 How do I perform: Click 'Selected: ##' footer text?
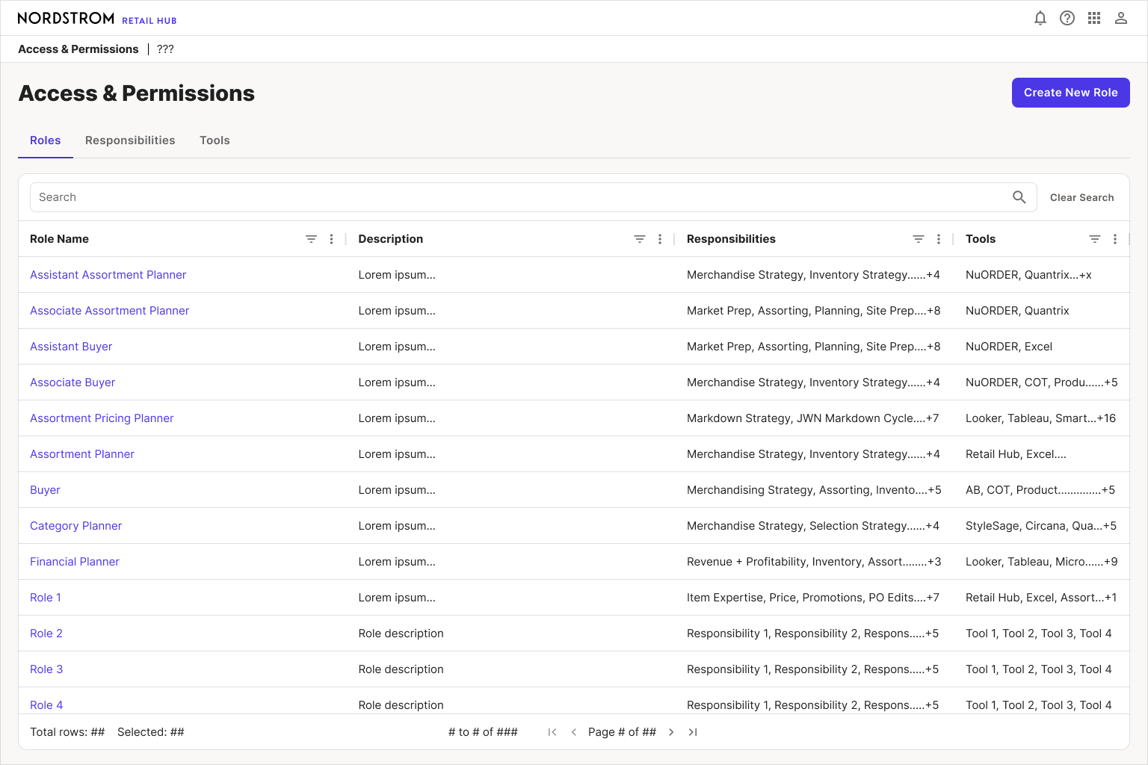coord(151,732)
